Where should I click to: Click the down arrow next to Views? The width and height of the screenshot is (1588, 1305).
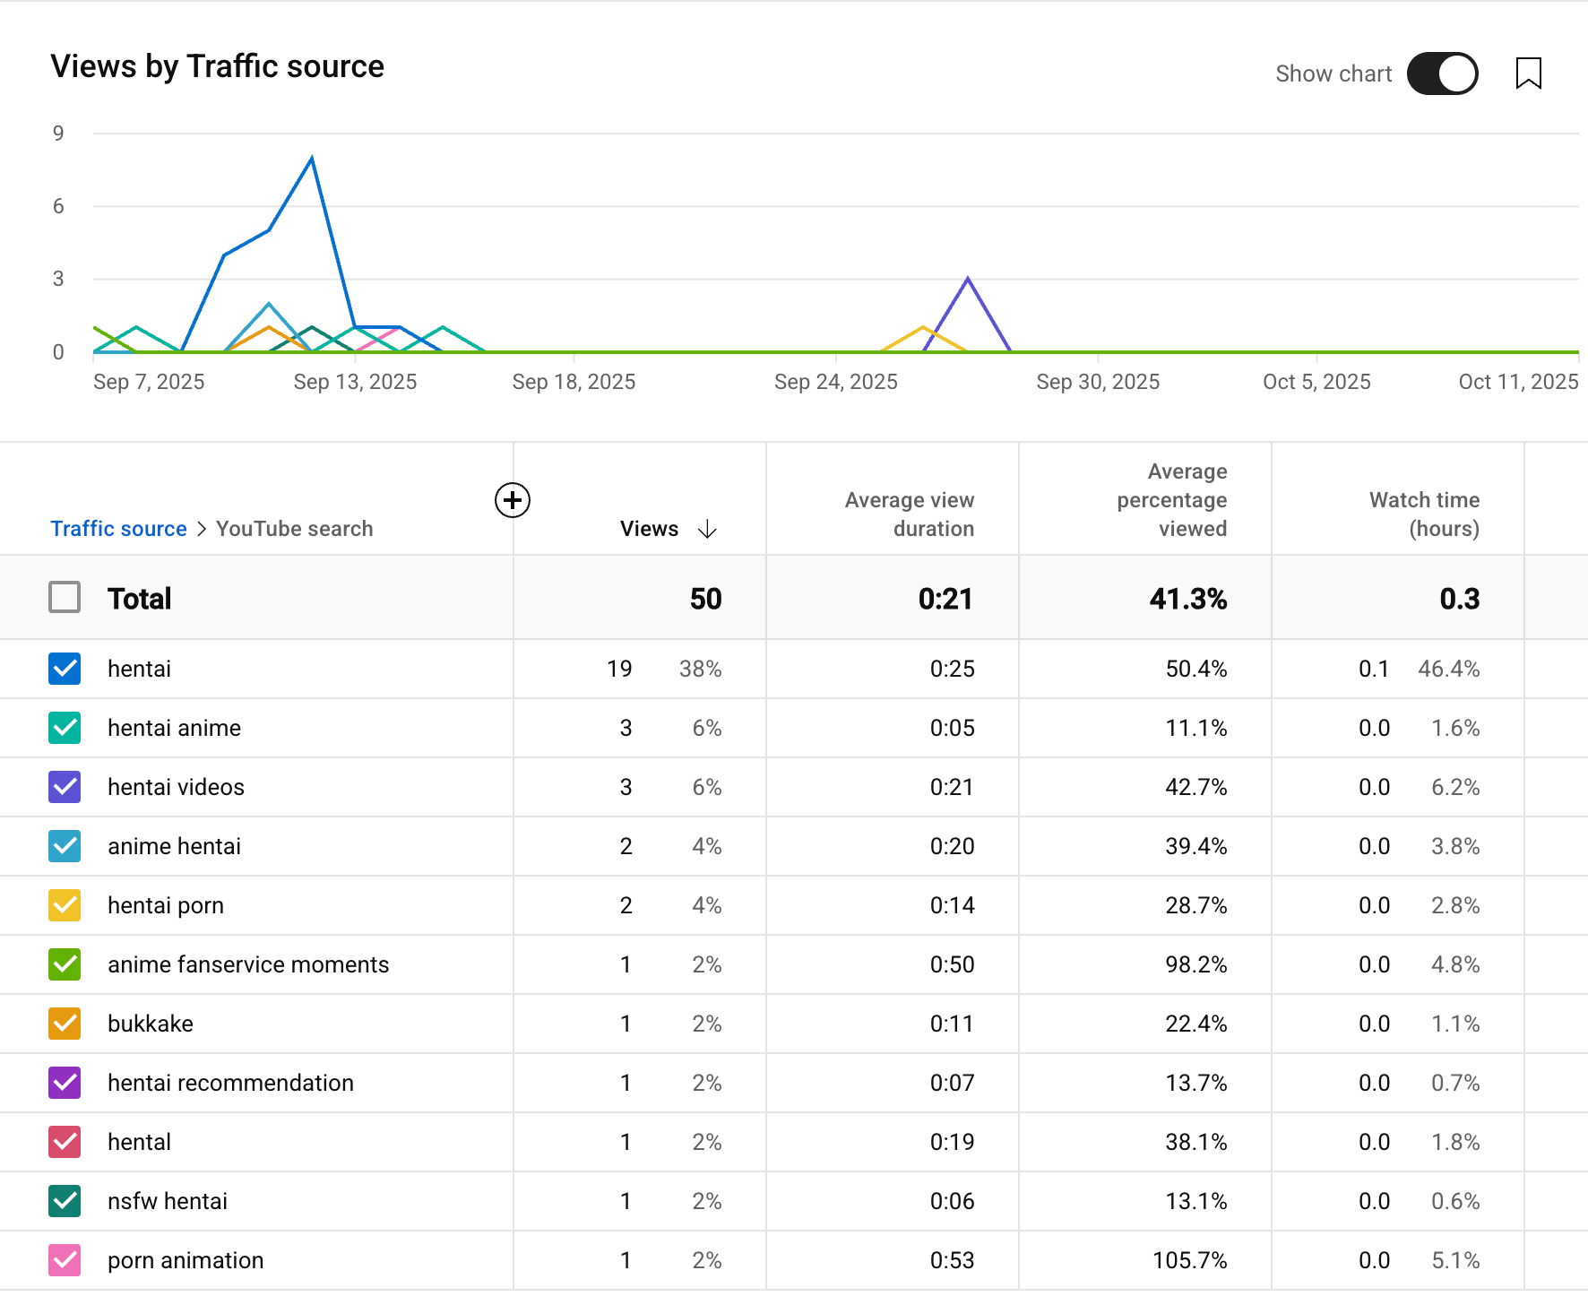[707, 529]
